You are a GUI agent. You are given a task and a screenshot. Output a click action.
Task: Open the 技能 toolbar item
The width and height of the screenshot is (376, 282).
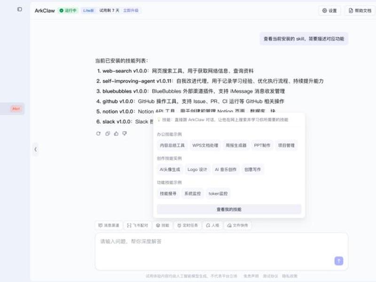click(163, 226)
